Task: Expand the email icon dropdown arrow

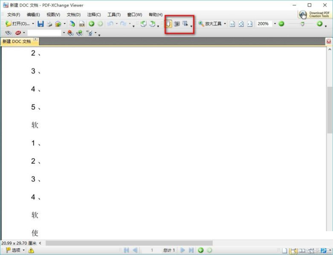Action: coord(64,24)
